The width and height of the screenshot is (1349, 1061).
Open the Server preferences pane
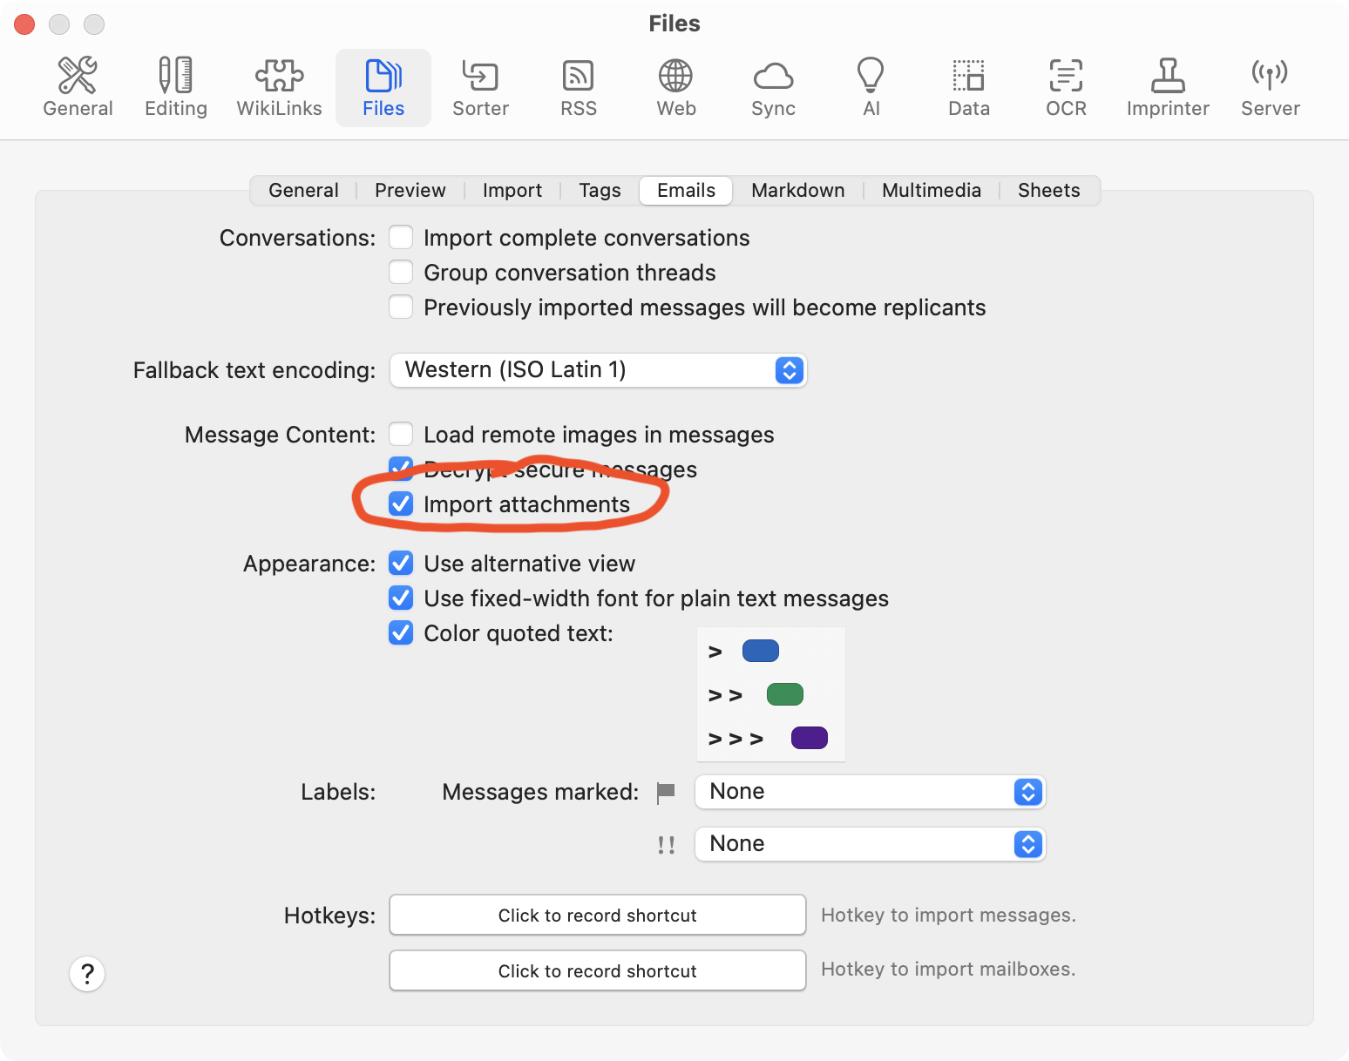[x=1270, y=87]
